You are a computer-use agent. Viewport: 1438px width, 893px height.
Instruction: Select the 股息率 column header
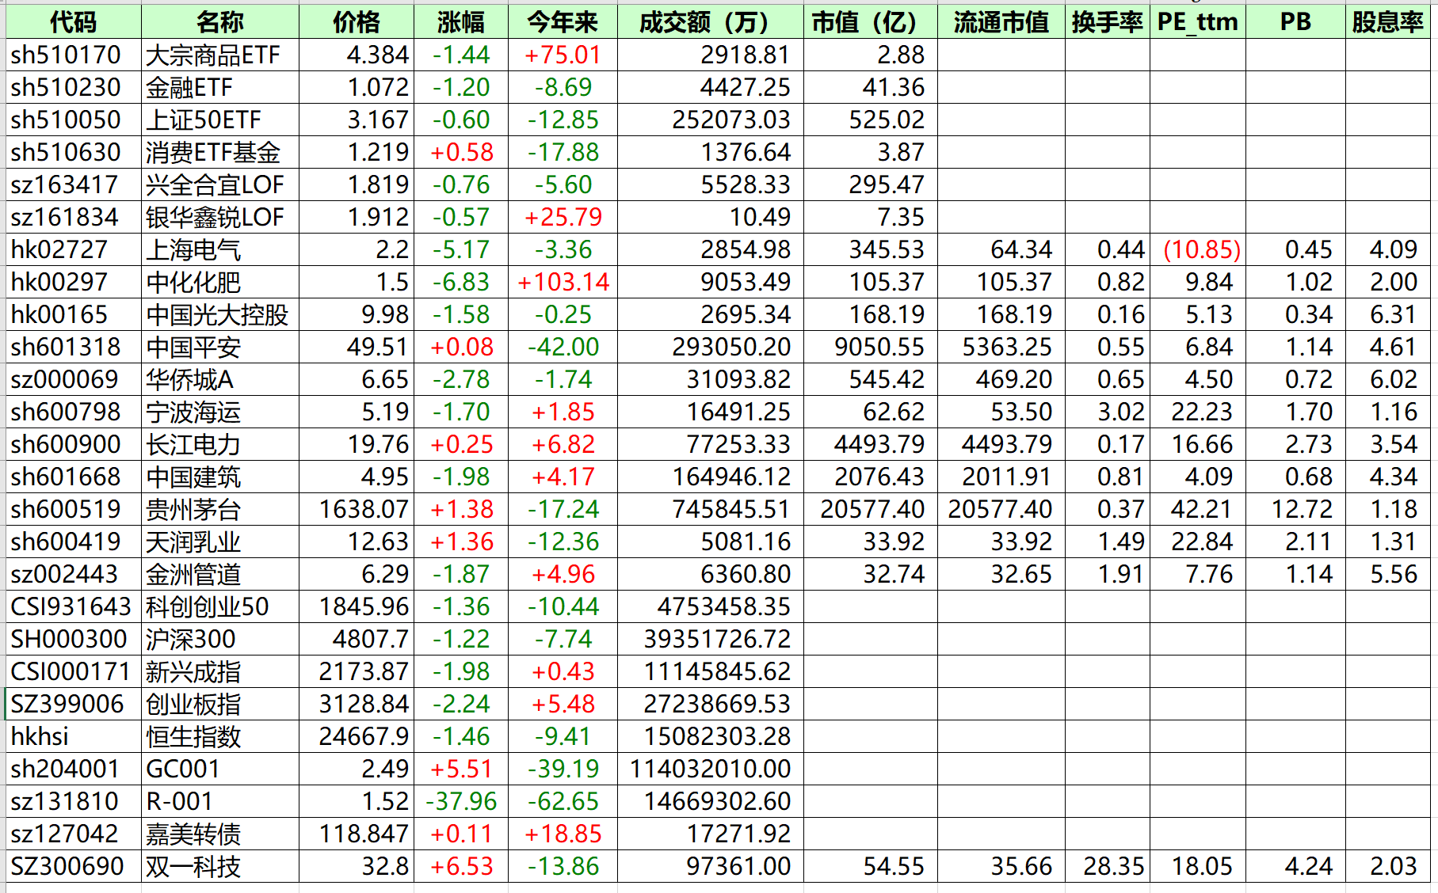click(x=1388, y=22)
